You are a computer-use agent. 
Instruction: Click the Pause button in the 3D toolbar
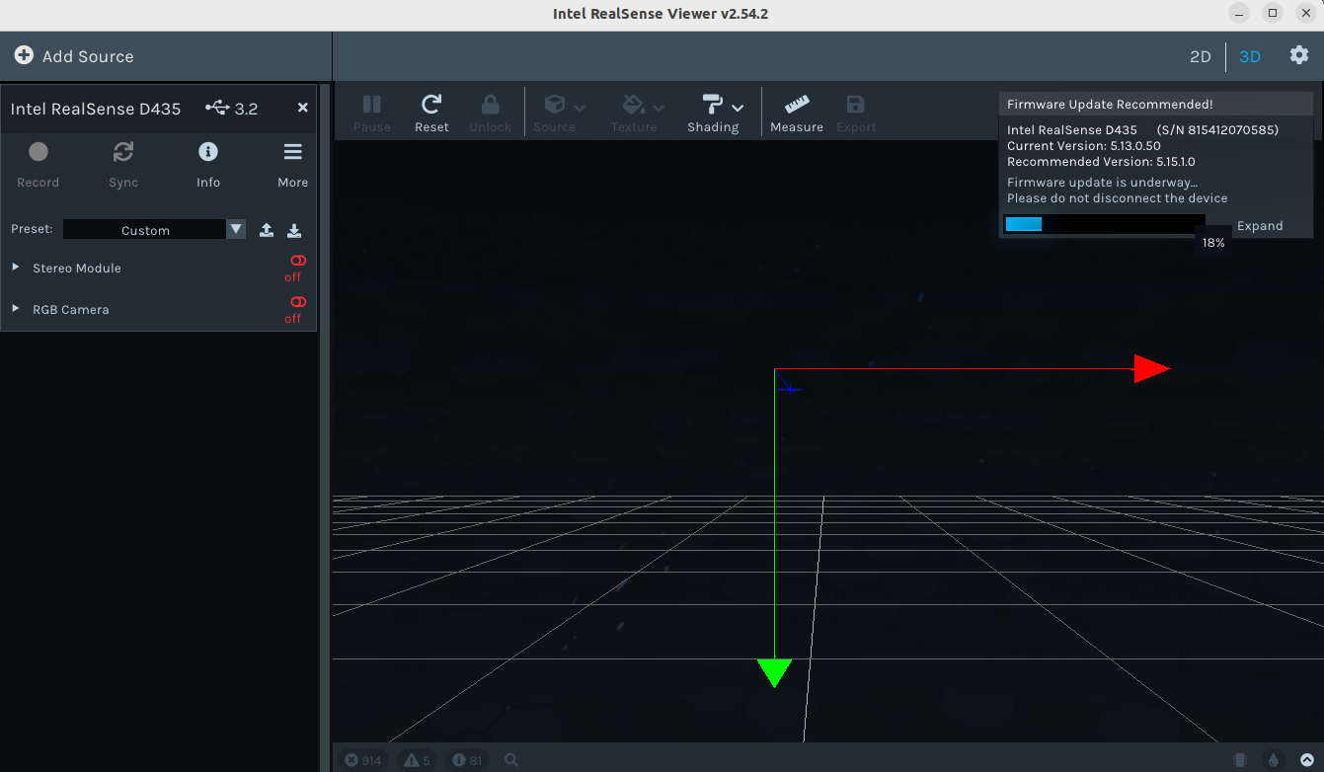372,114
